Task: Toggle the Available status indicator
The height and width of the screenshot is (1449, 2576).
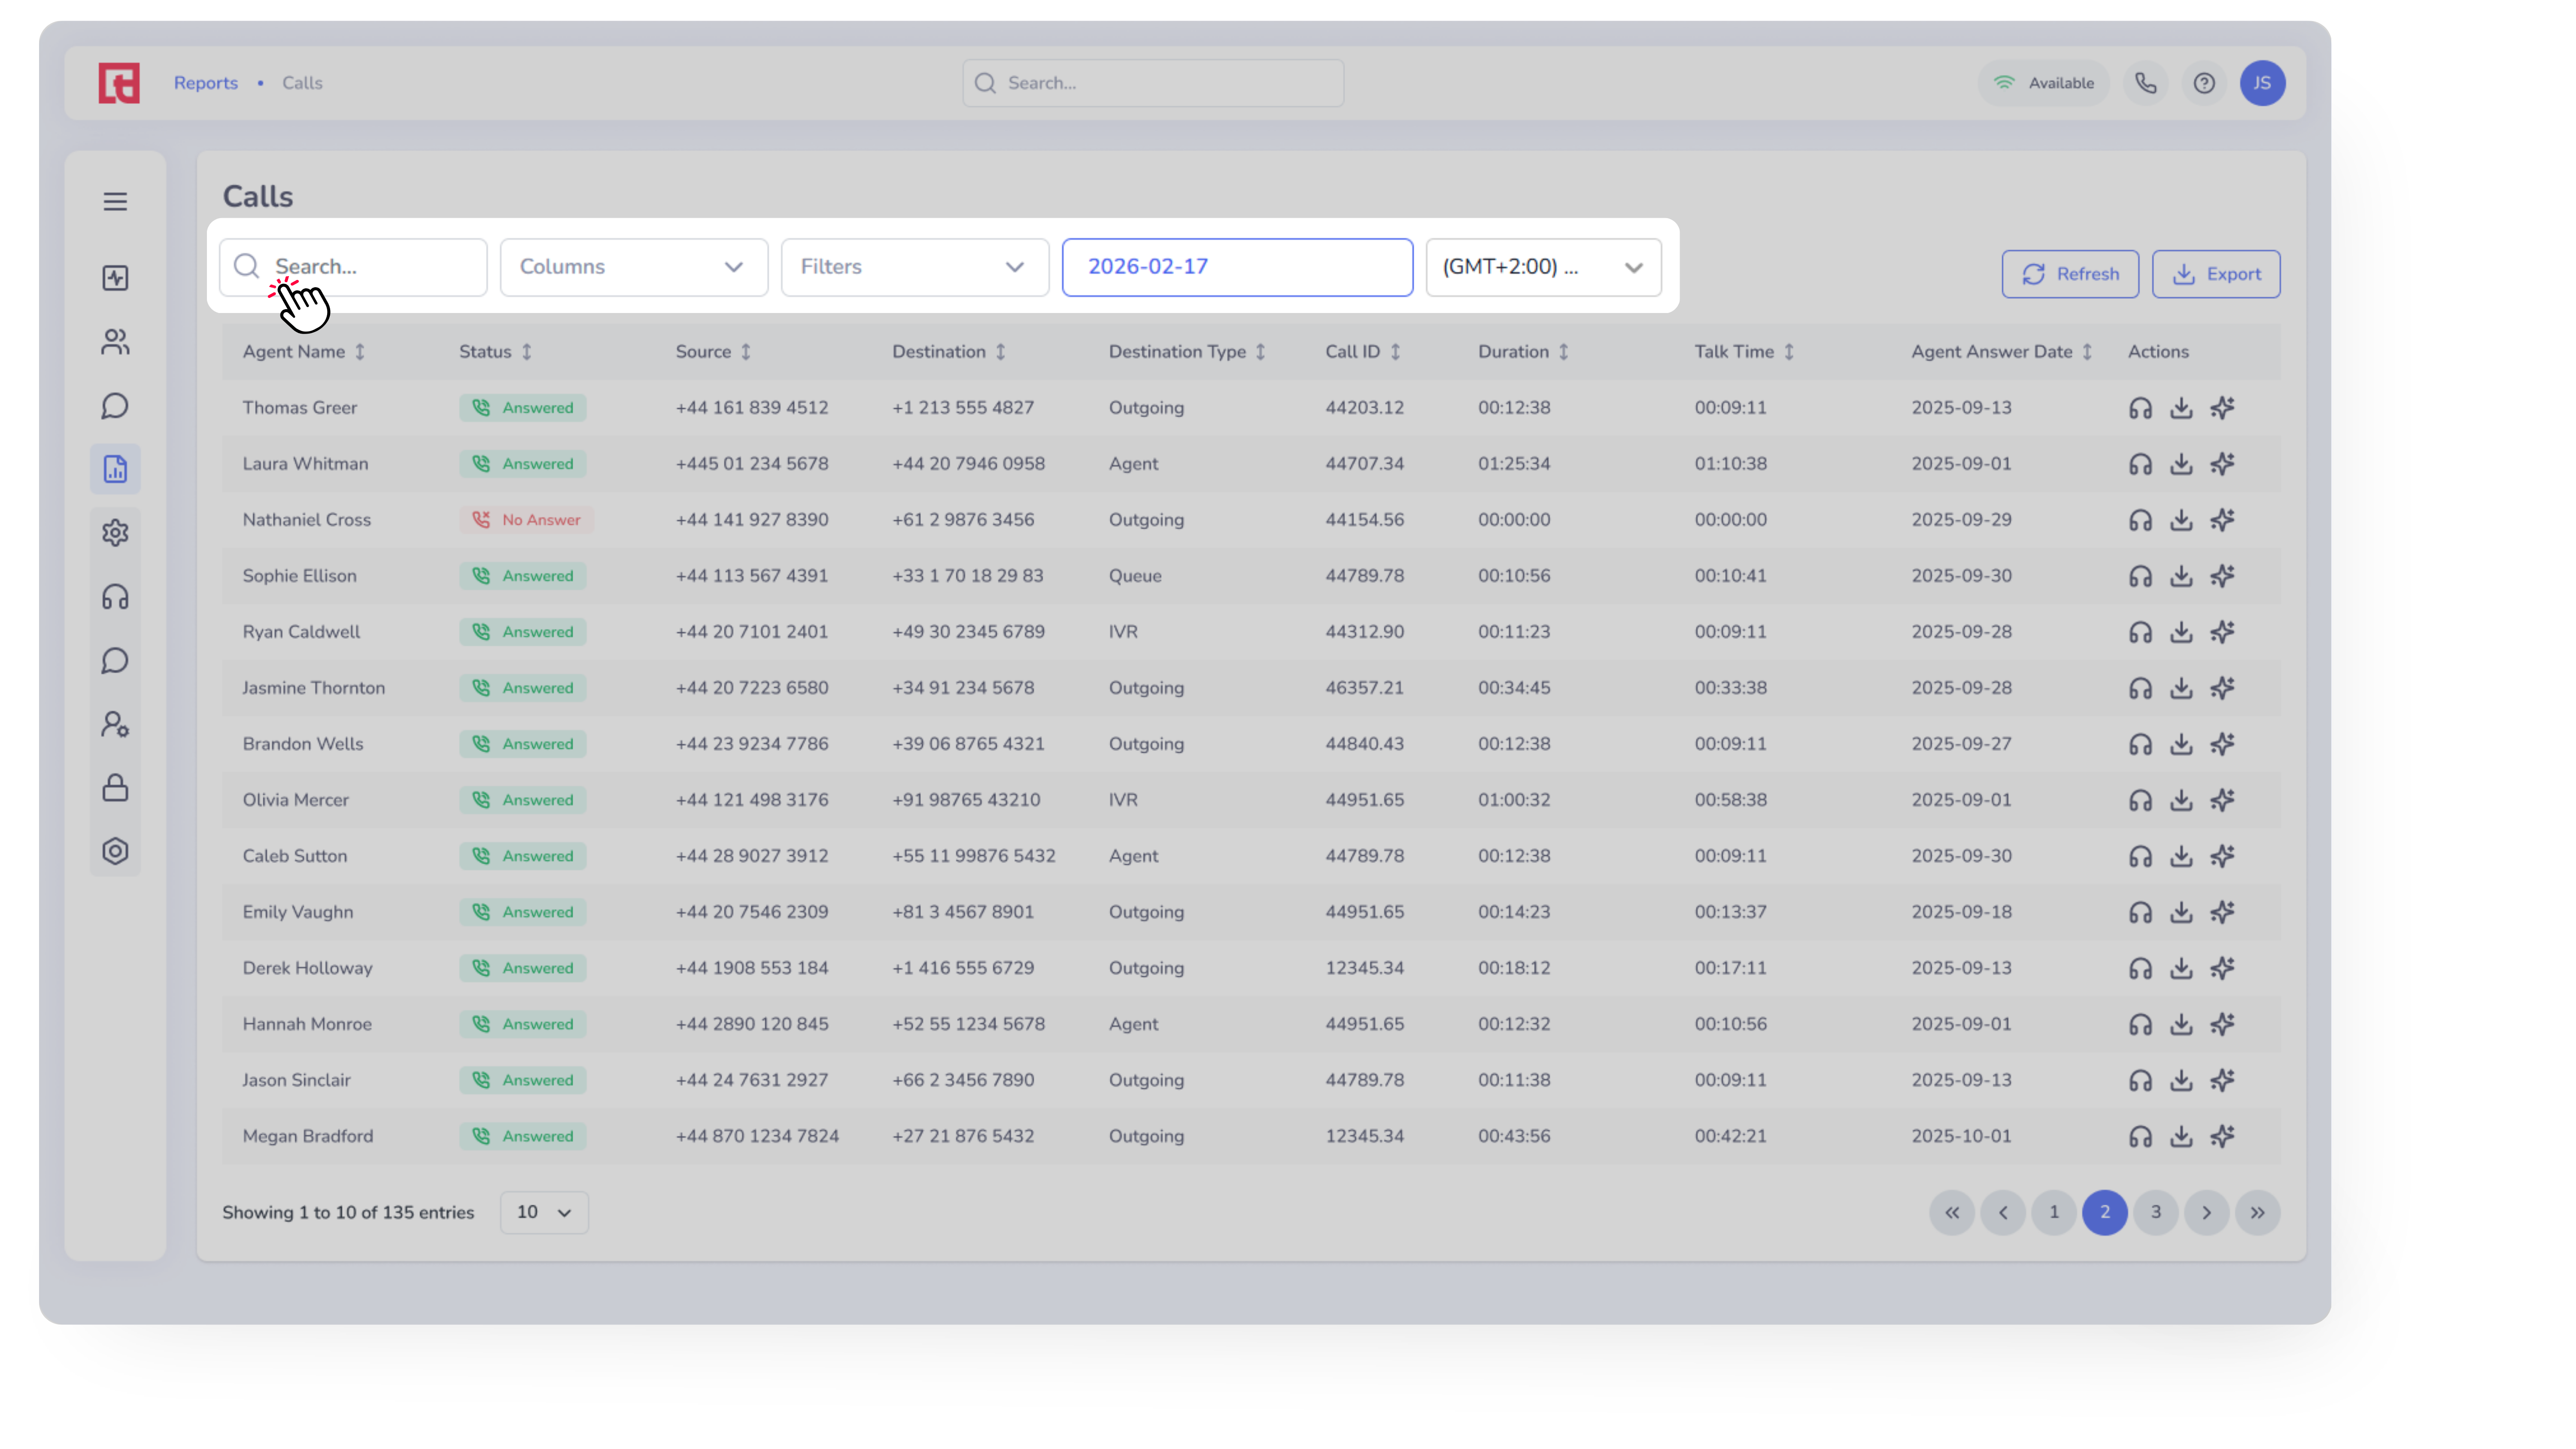Action: 2043,83
